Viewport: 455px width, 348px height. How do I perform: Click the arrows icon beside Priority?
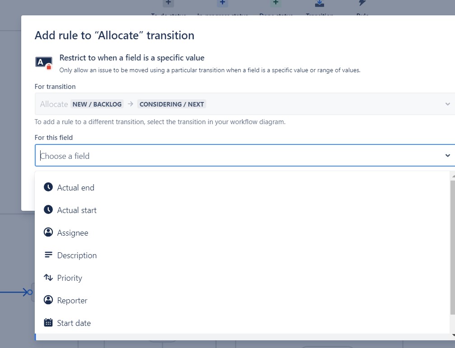point(48,278)
